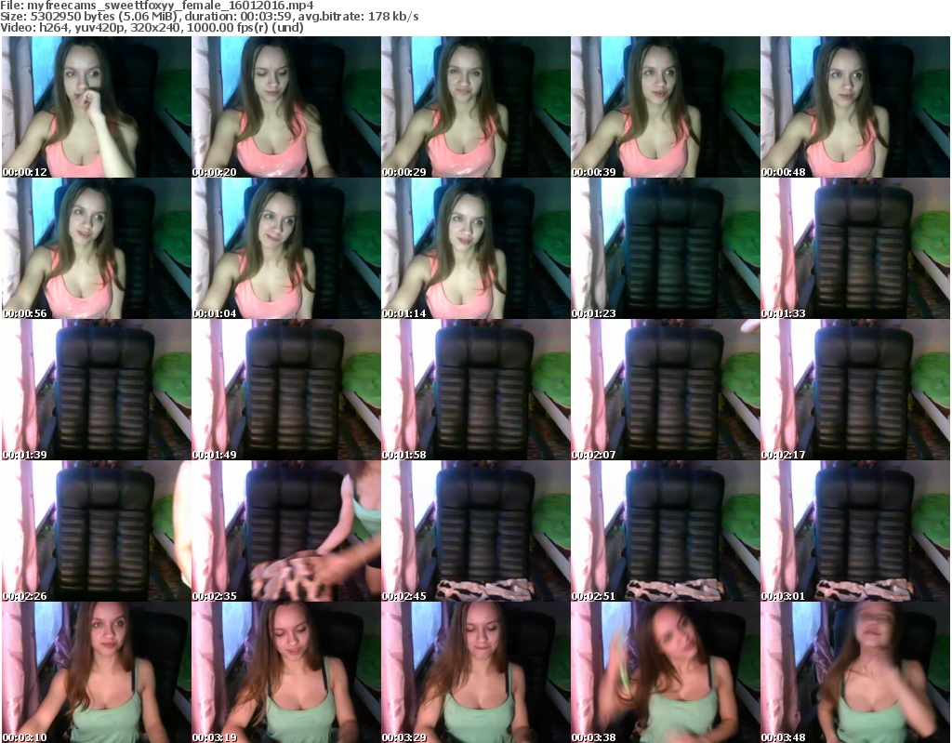The width and height of the screenshot is (952, 743).
Task: Select the frame stamped 00:00:20
Action: tap(286, 107)
